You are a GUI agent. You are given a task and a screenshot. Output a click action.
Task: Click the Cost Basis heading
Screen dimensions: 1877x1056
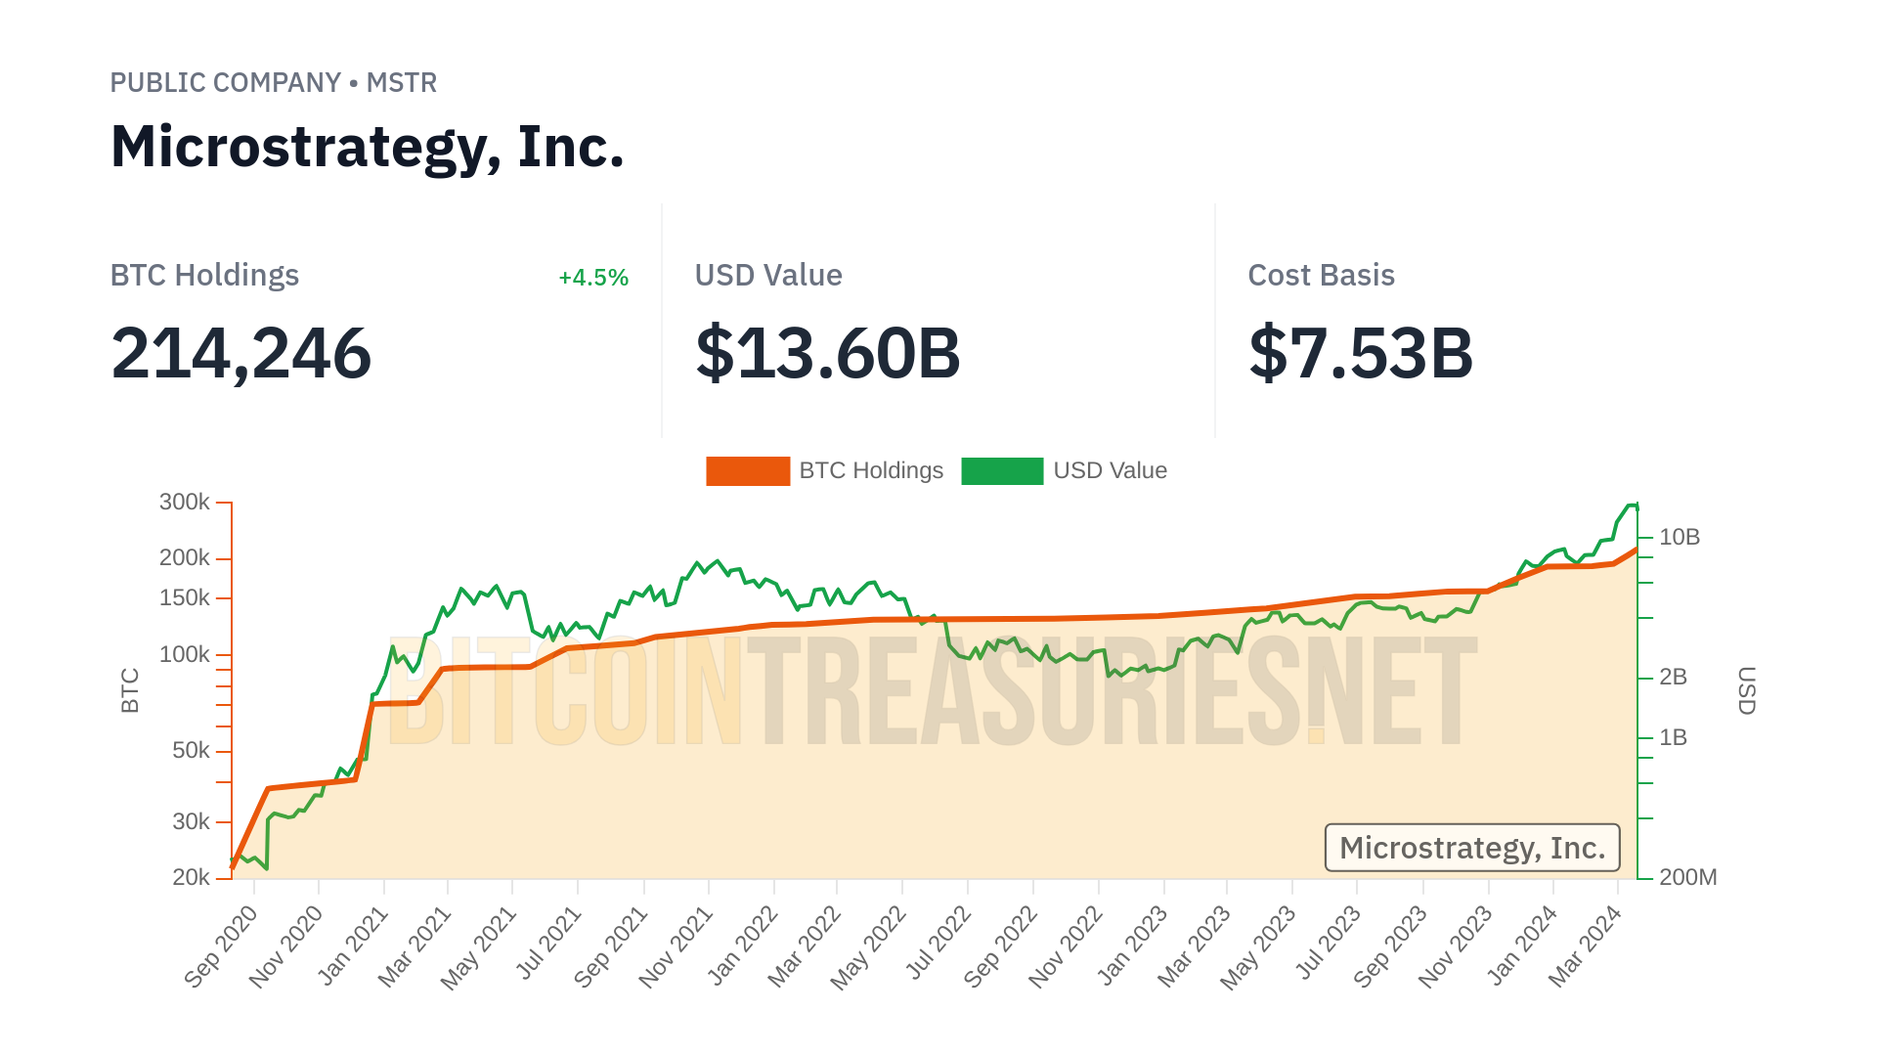click(x=1321, y=276)
